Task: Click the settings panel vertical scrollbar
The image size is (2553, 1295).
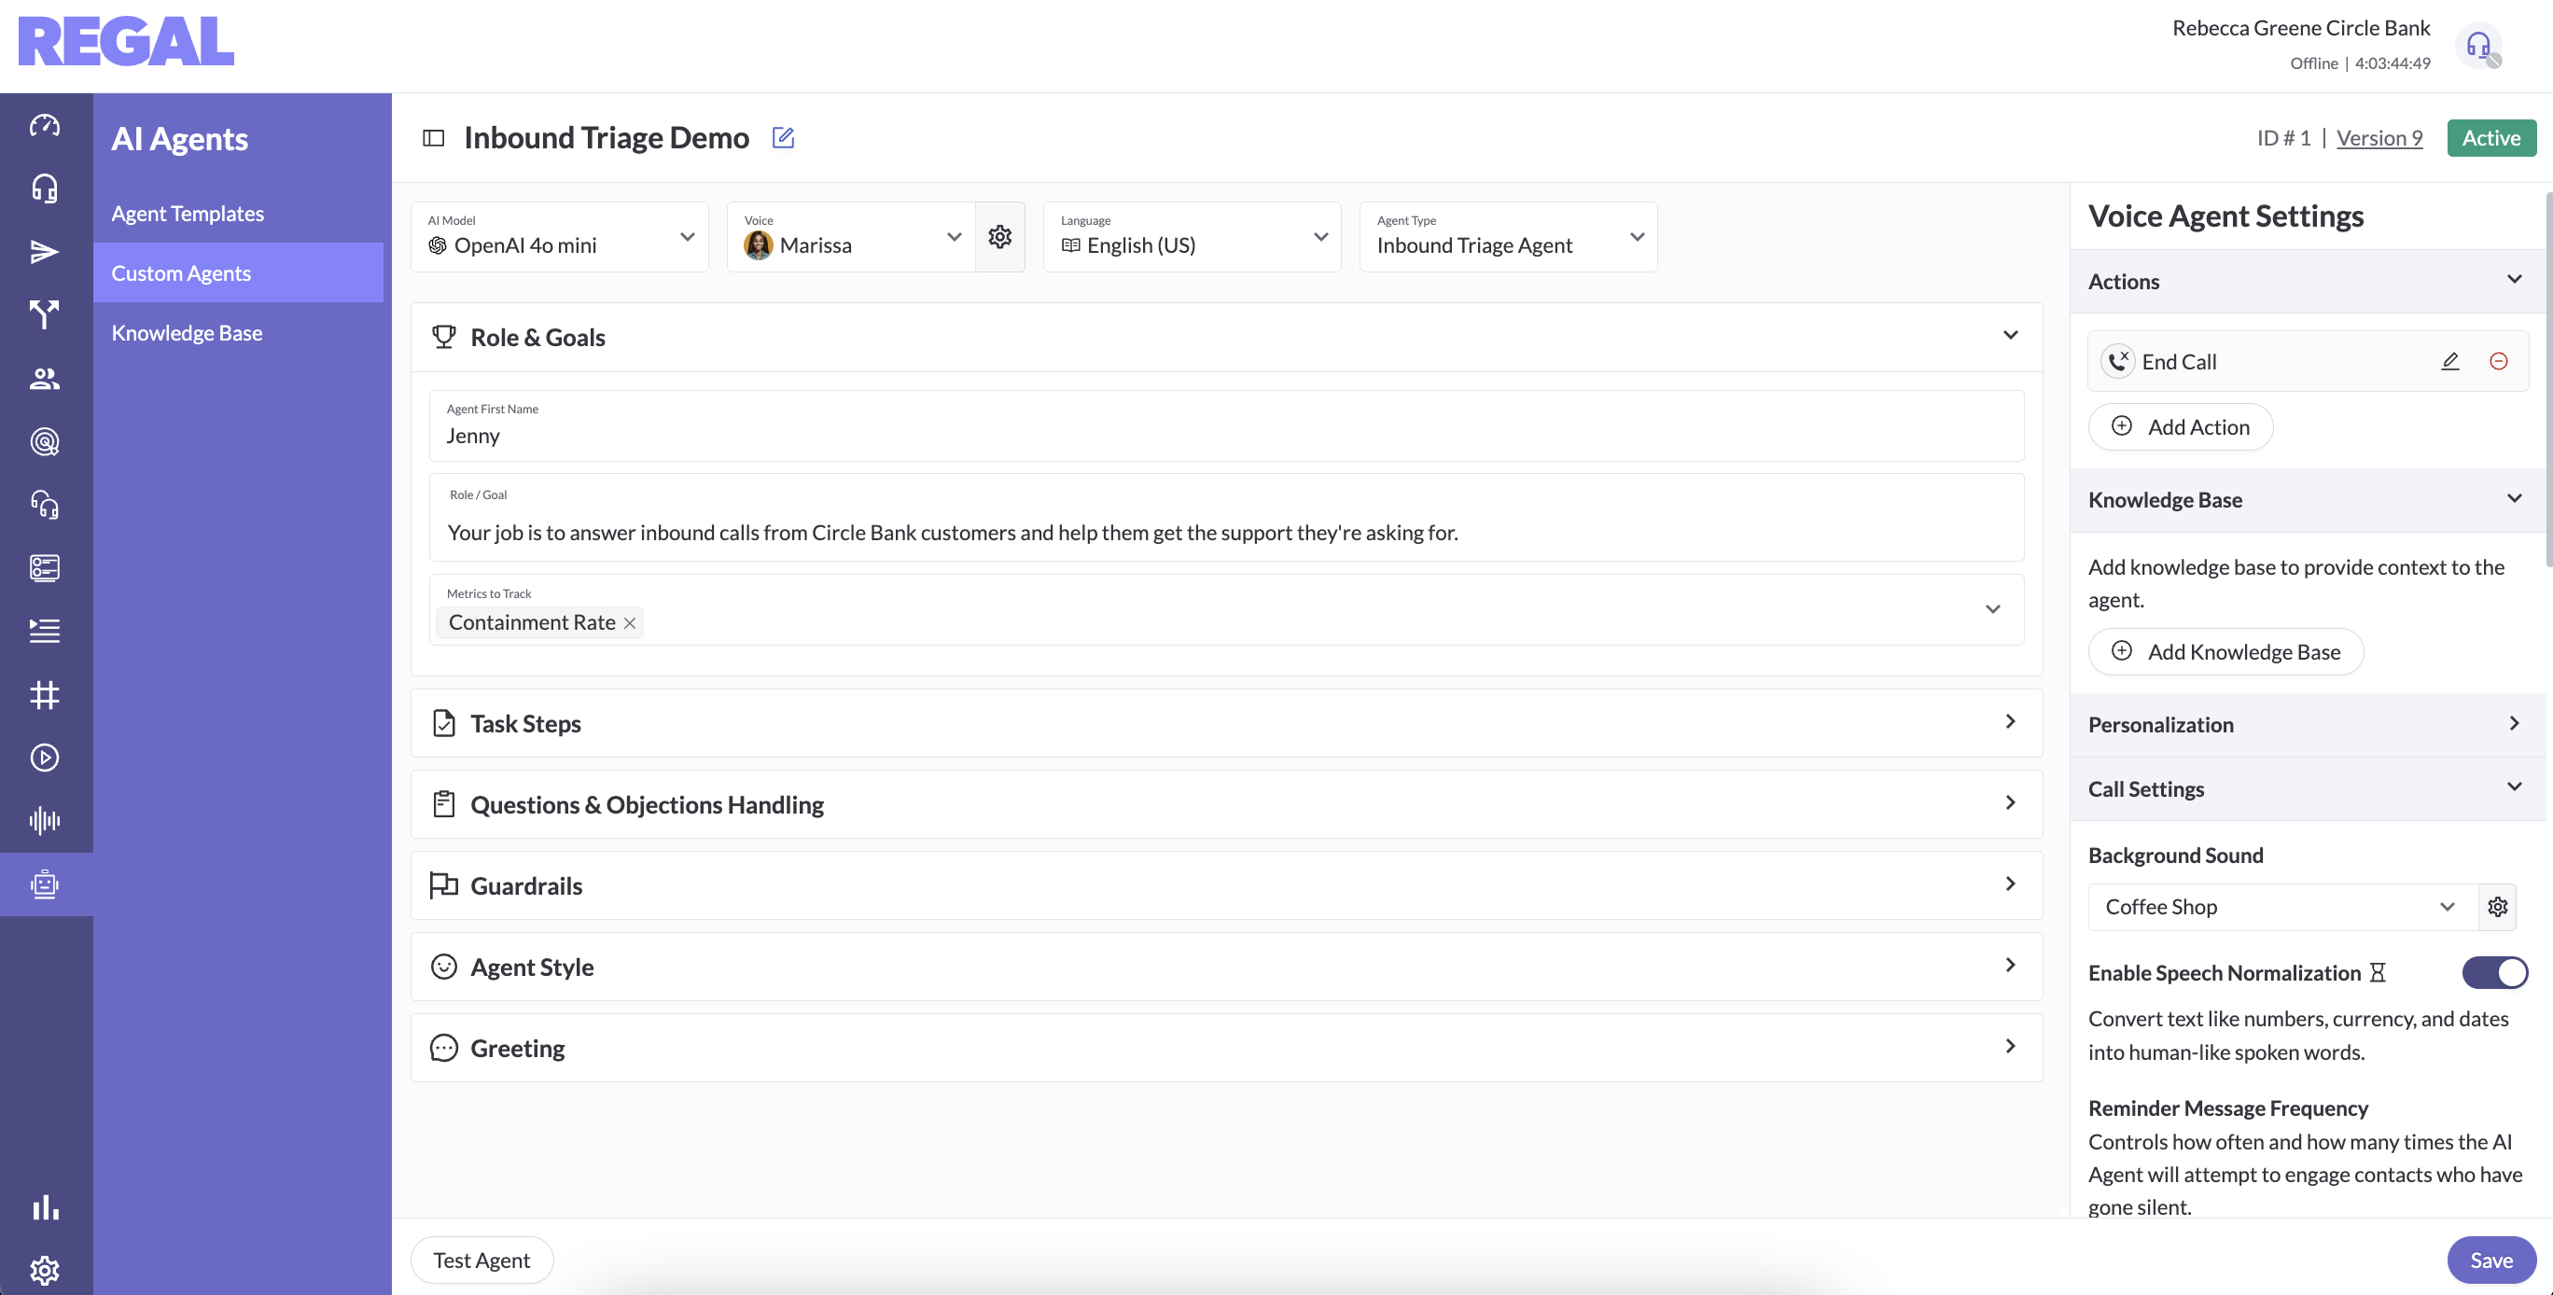Action: [x=2549, y=380]
